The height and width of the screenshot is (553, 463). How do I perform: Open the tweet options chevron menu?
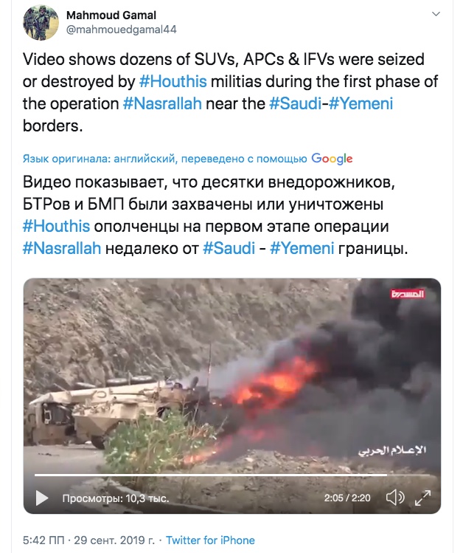tap(436, 14)
